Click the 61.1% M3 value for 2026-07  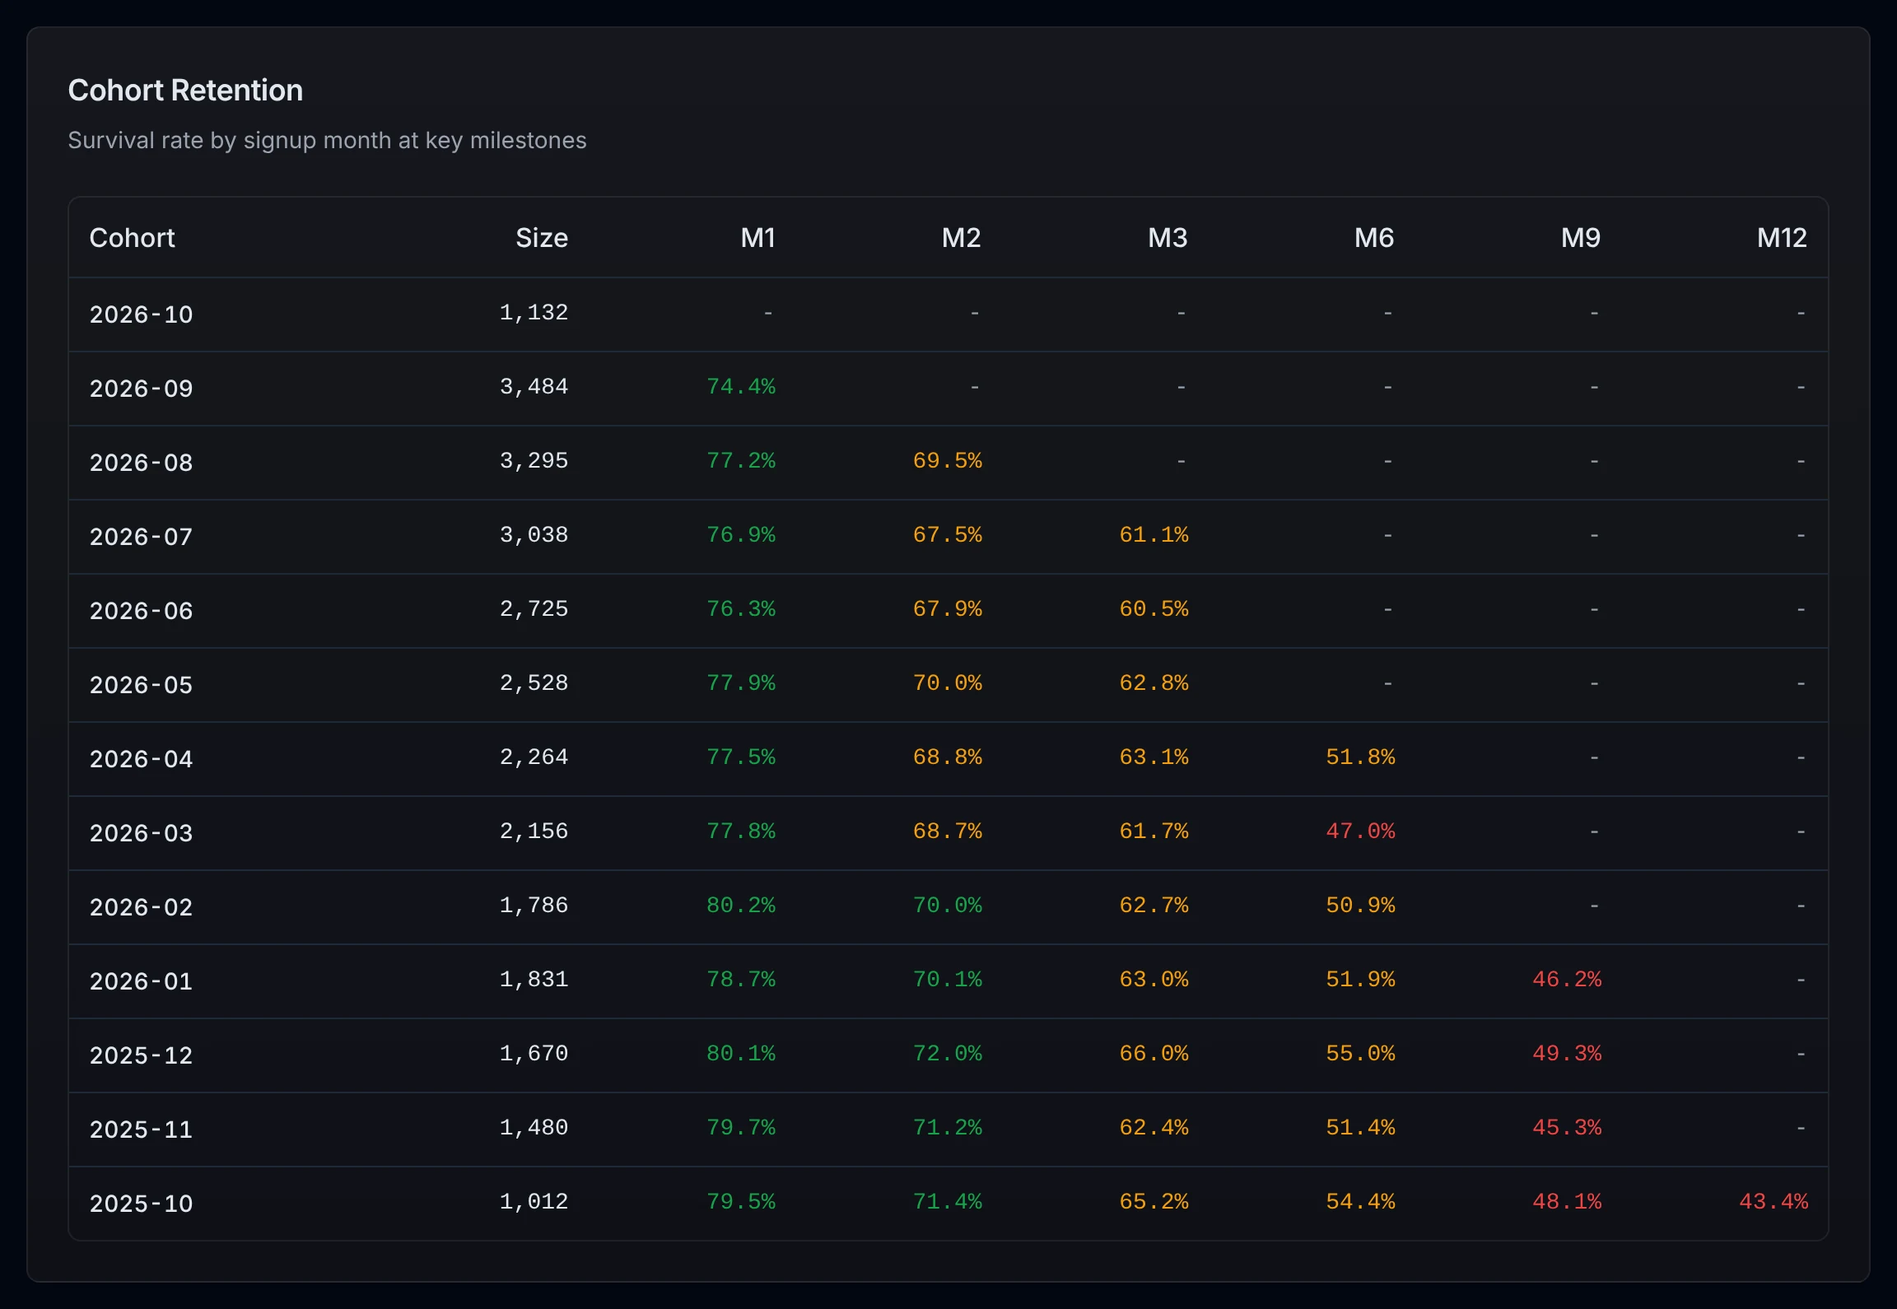1154,535
